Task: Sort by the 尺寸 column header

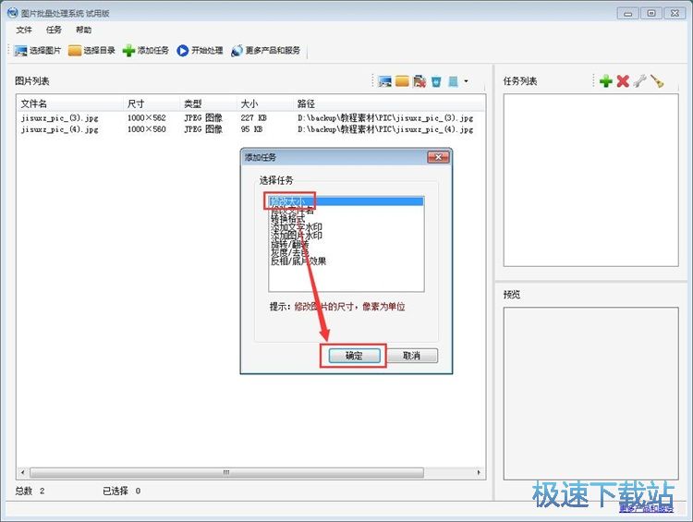Action: click(x=152, y=103)
